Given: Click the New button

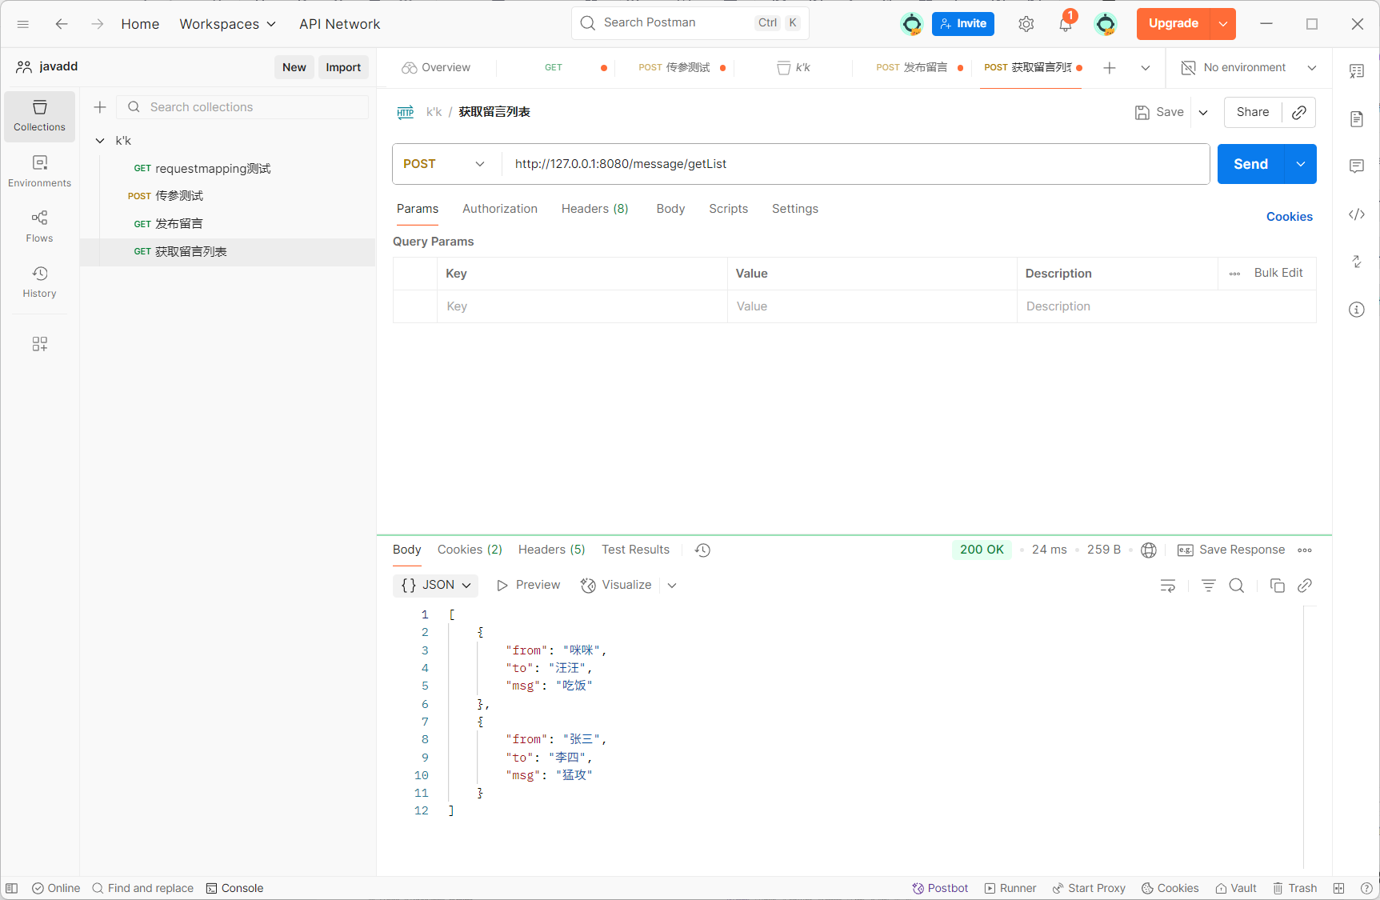Looking at the screenshot, I should [294, 68].
